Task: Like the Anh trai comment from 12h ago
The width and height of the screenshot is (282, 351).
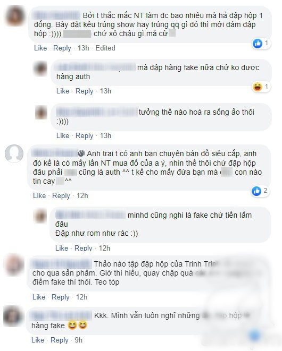Action: point(39,195)
